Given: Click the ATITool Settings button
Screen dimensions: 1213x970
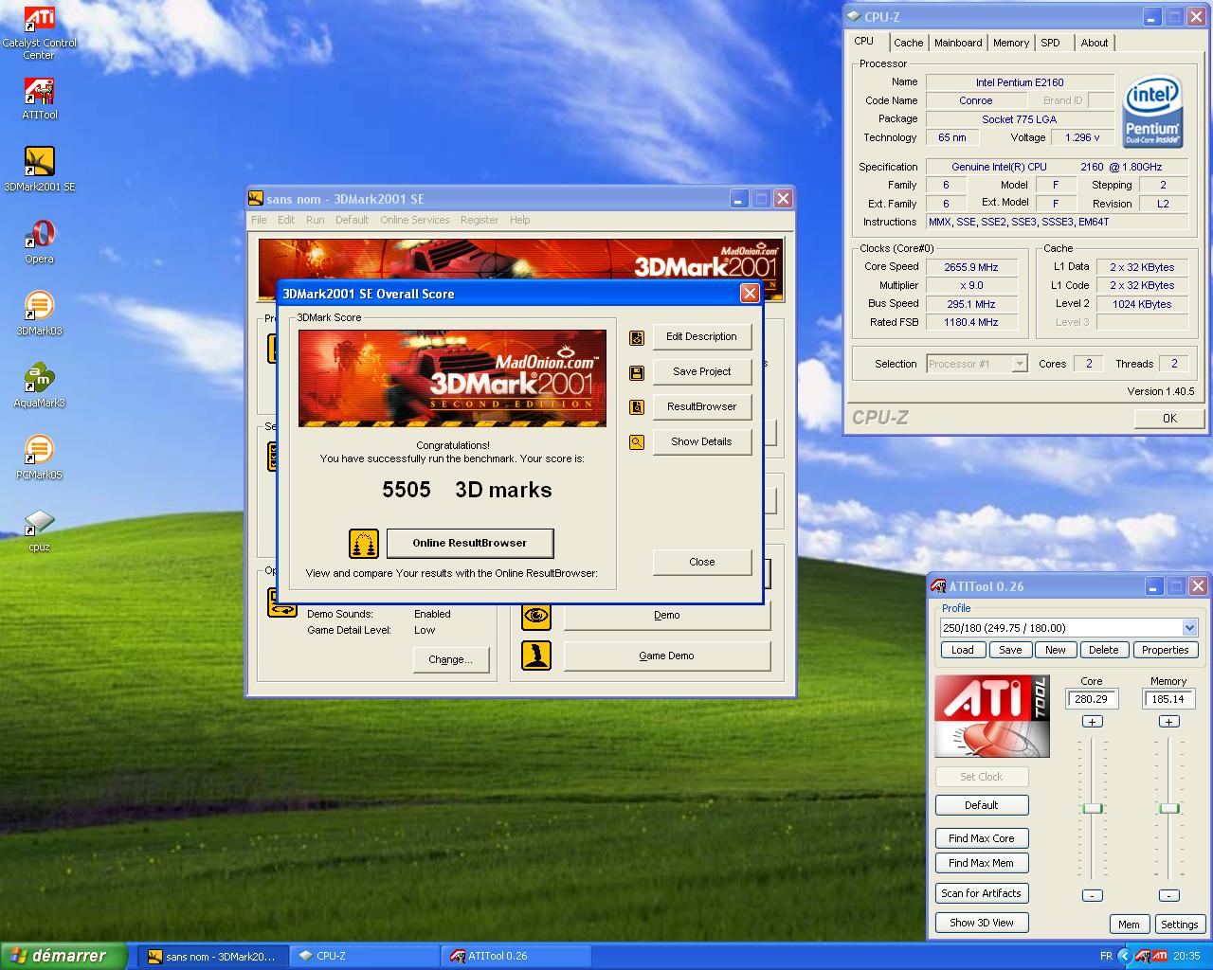Looking at the screenshot, I should click(x=1180, y=925).
